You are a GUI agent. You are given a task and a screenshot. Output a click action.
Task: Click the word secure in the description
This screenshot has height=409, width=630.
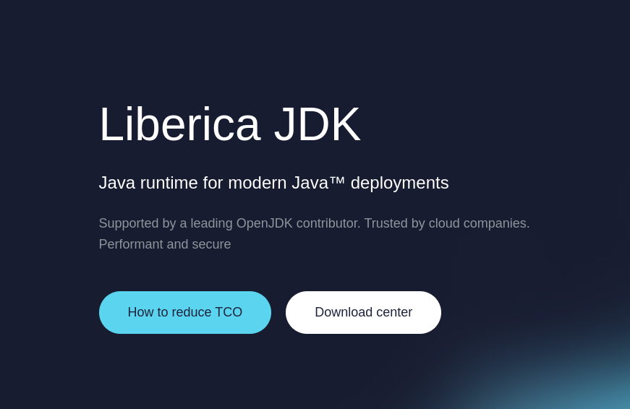211,244
